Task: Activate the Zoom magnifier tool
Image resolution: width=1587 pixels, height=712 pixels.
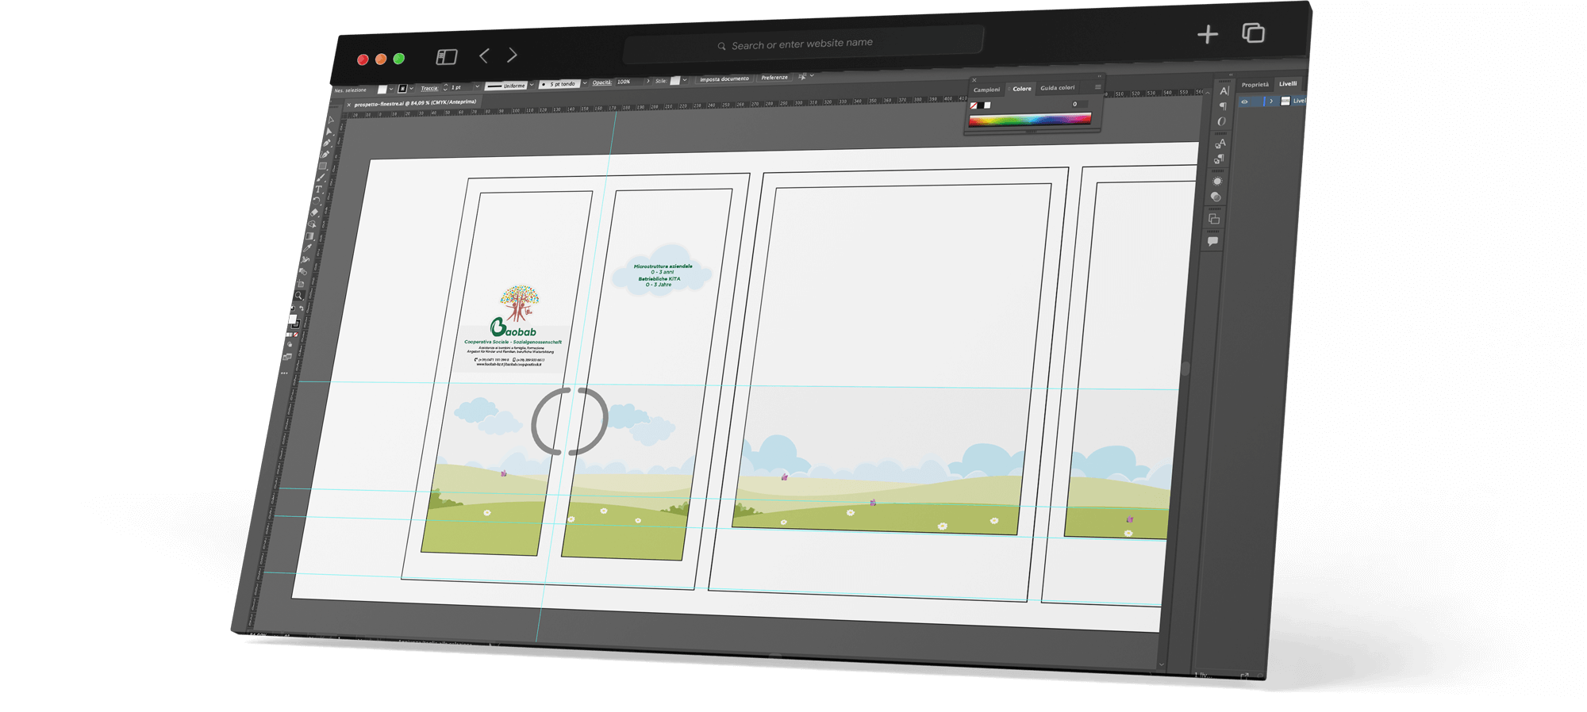Action: 299,296
